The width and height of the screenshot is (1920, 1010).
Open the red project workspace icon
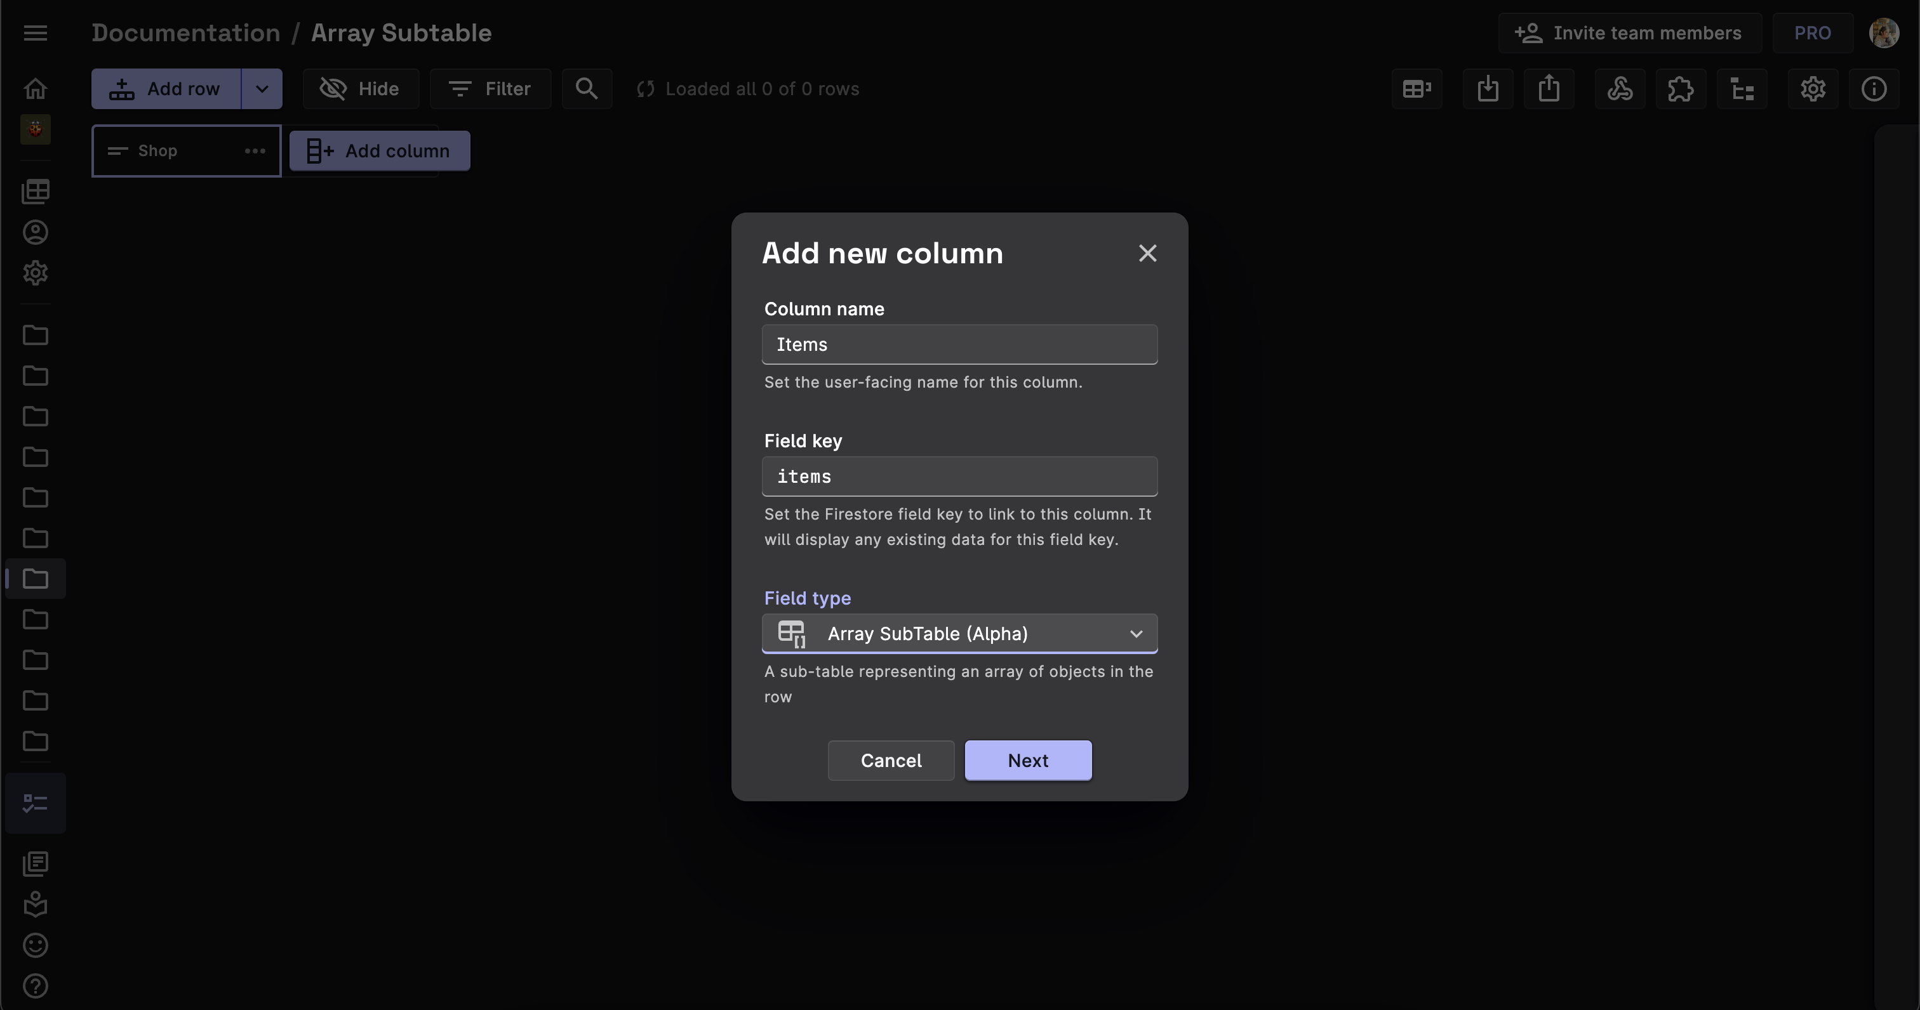point(35,129)
